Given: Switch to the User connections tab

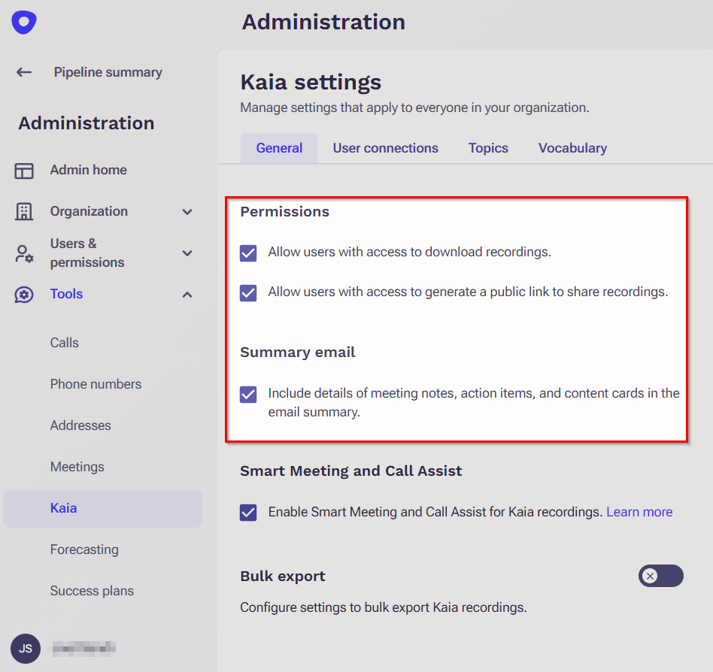Looking at the screenshot, I should pyautogui.click(x=386, y=148).
